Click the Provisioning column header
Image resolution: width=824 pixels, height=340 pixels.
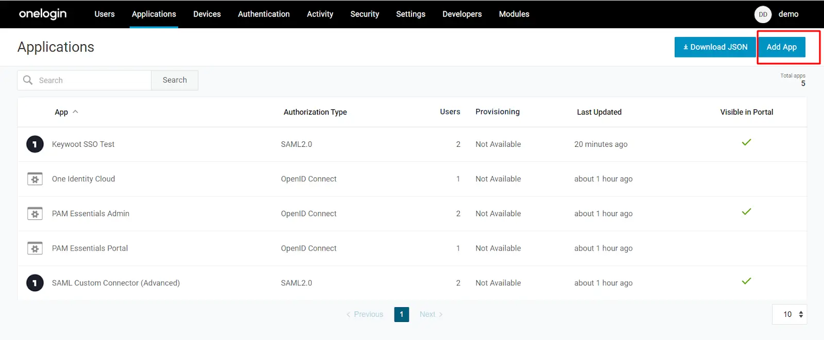tap(497, 112)
